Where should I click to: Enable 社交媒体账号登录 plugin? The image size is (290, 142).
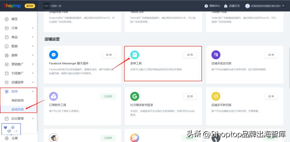190,96
